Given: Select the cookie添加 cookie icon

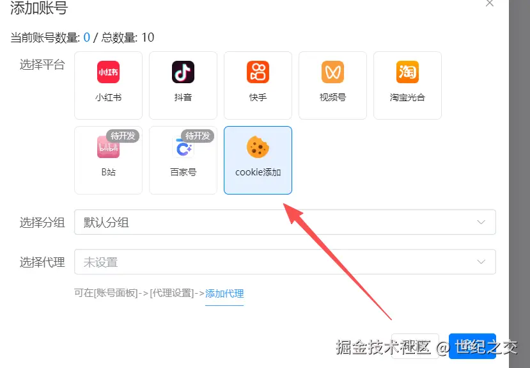Looking at the screenshot, I should [x=258, y=147].
